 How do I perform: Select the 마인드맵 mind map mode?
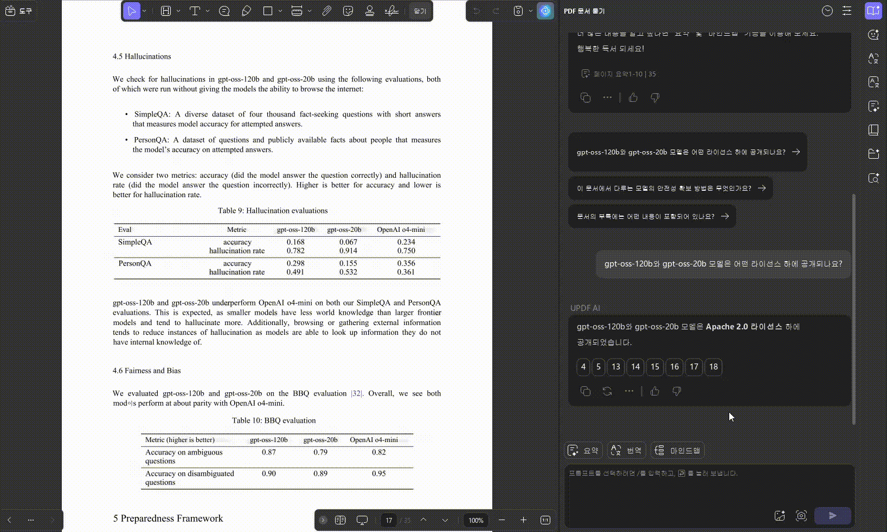pos(678,450)
